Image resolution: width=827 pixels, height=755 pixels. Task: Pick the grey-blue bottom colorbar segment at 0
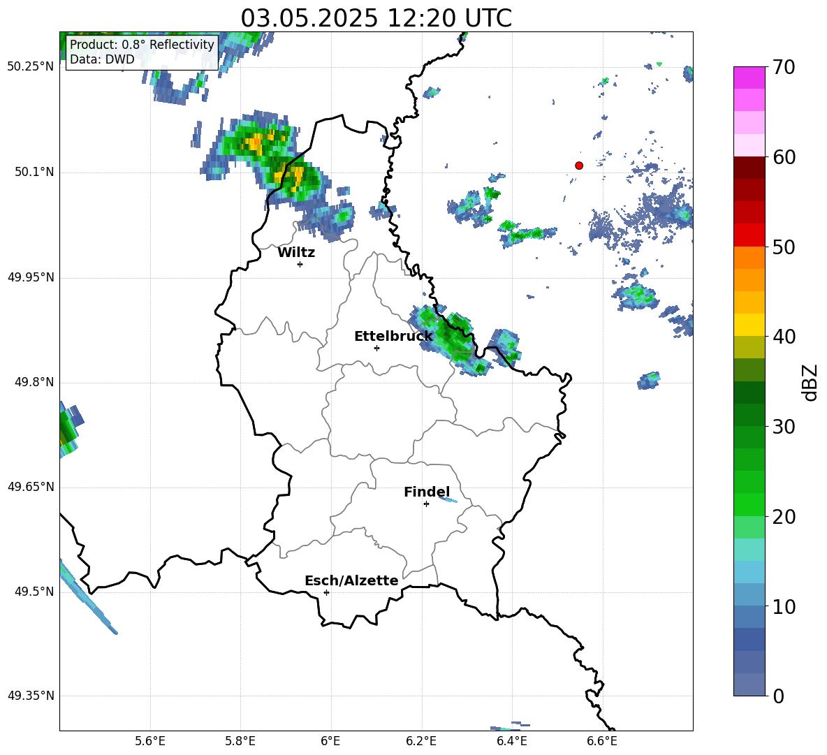tap(749, 684)
